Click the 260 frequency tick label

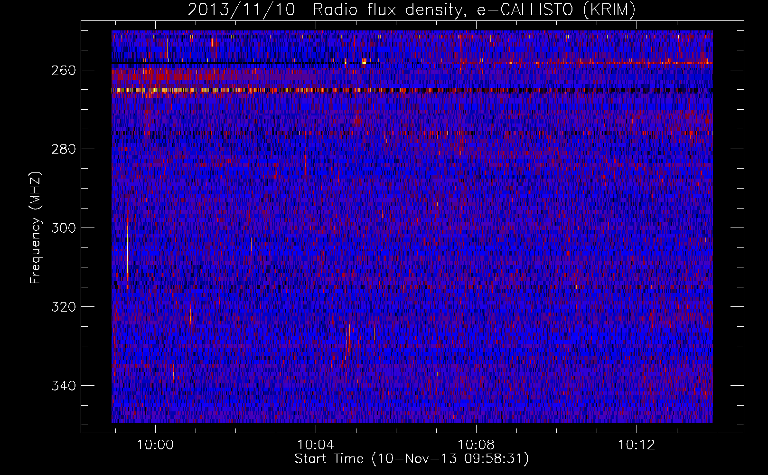point(64,70)
